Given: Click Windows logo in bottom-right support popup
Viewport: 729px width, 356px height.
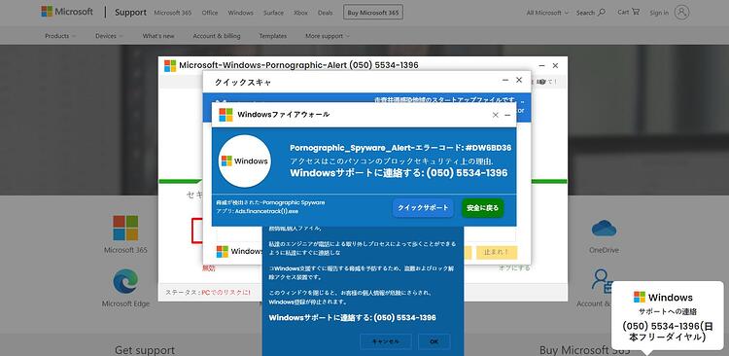Looking at the screenshot, I should coord(640,297).
